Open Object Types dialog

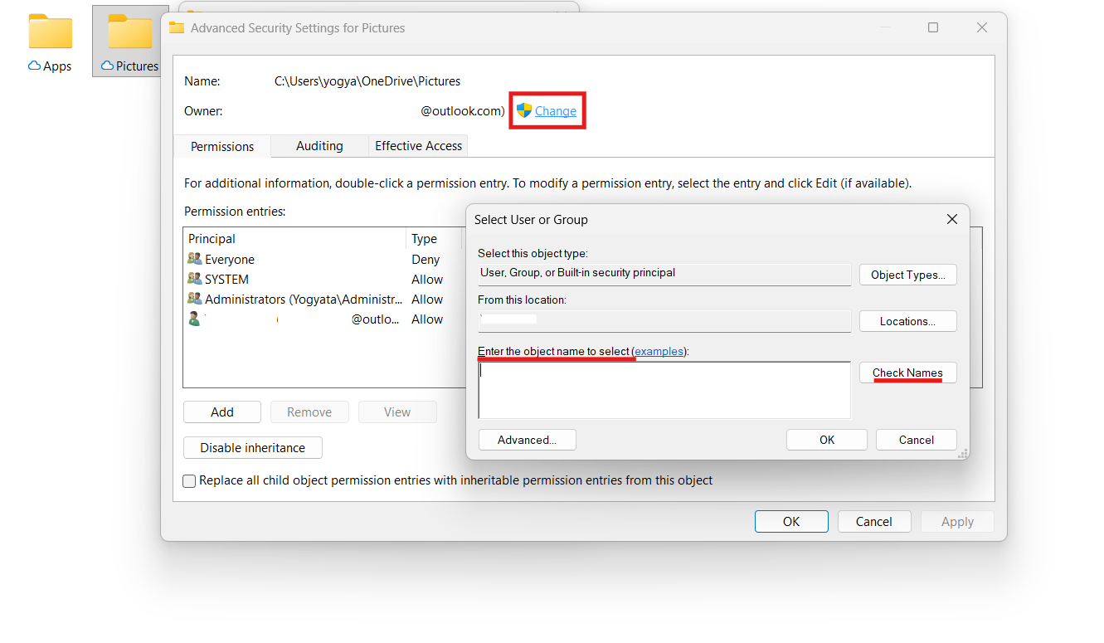pyautogui.click(x=907, y=274)
